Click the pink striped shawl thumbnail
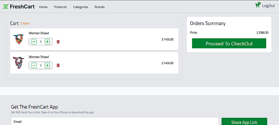This screenshot has height=125, width=279. [x=18, y=63]
